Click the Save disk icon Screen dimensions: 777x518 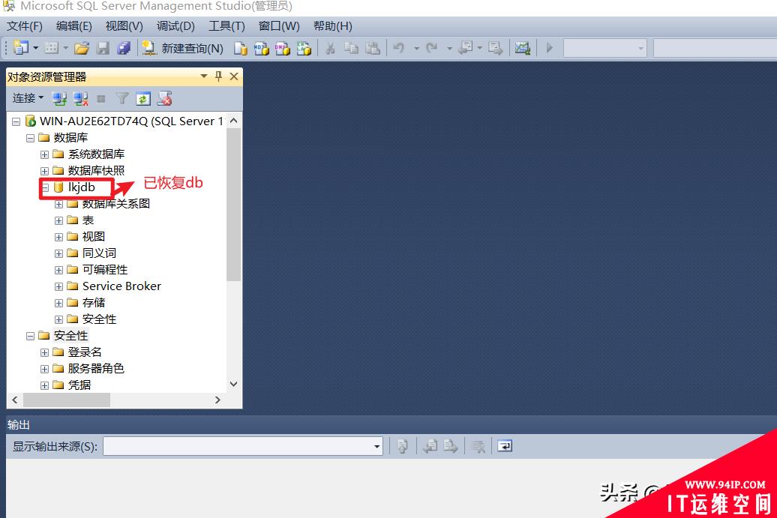click(103, 48)
